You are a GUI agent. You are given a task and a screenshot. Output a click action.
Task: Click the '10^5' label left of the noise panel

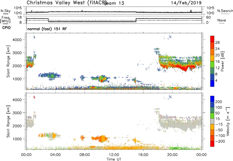pos(18,8)
